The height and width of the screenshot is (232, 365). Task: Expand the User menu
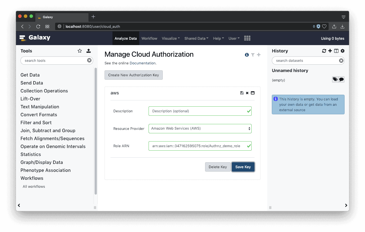point(234,38)
